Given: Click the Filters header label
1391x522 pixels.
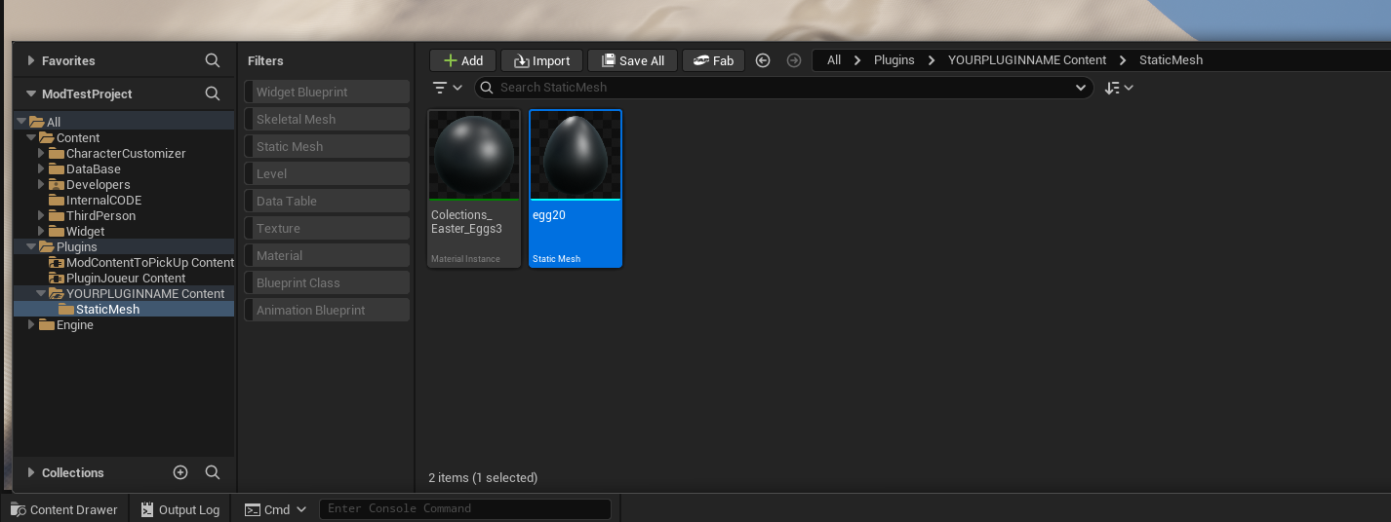Looking at the screenshot, I should point(265,60).
